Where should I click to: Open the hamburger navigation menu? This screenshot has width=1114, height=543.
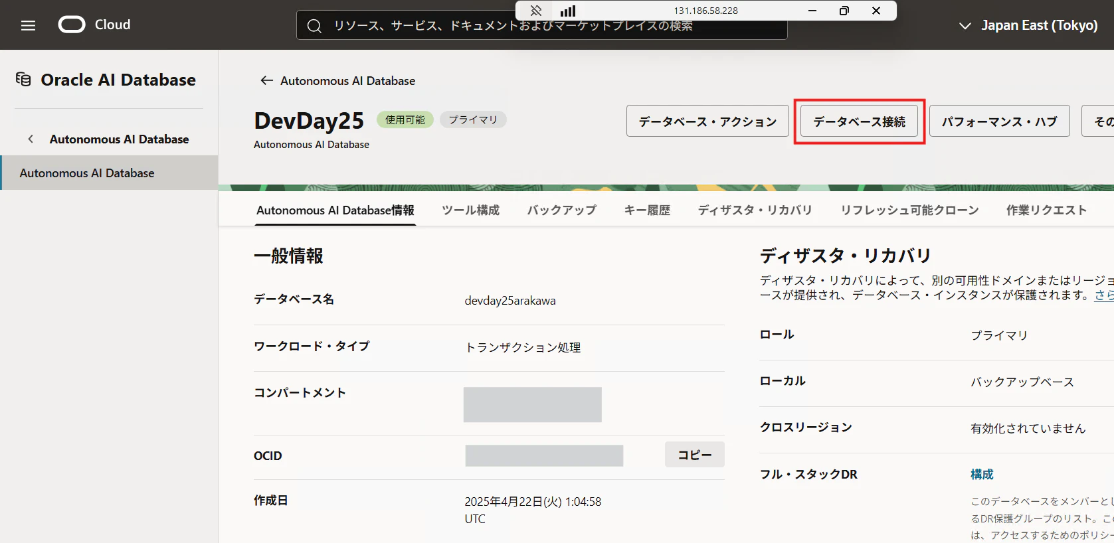coord(28,25)
